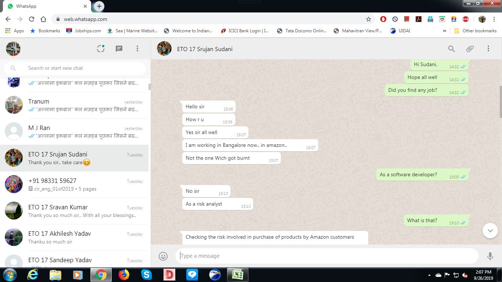Open the red stop-hand AdBlock extension
The image size is (502, 282).
[383, 19]
